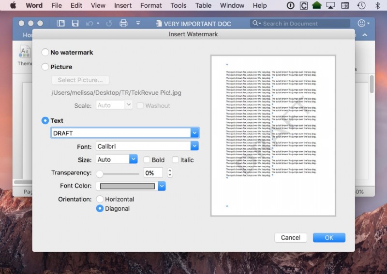The height and width of the screenshot is (274, 387).
Task: Click the Search in Document field
Action: (300, 23)
